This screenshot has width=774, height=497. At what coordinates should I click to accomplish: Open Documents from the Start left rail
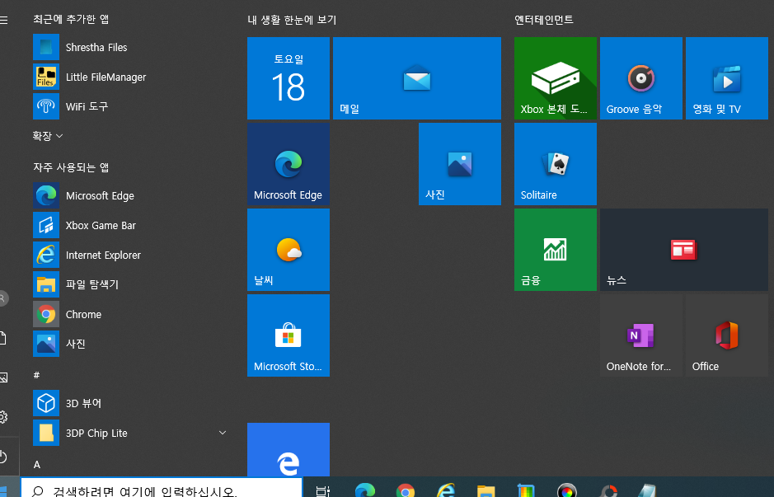(x=2, y=338)
